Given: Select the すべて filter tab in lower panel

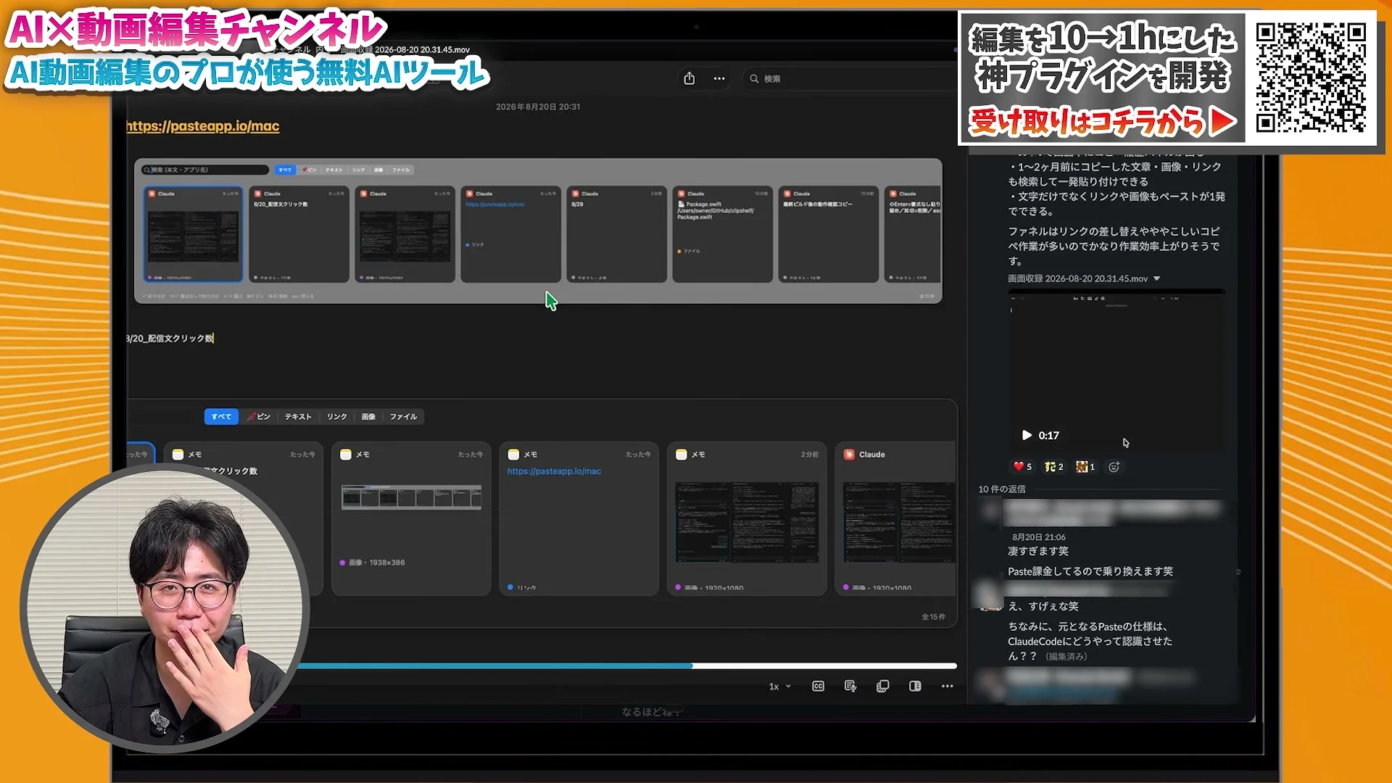Looking at the screenshot, I should pyautogui.click(x=221, y=417).
